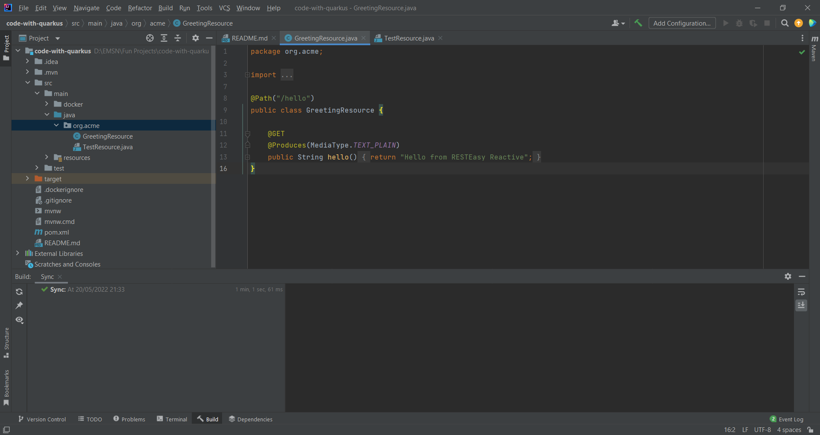Click the IDE update arrow icon
This screenshot has width=820, height=435.
tap(798, 23)
